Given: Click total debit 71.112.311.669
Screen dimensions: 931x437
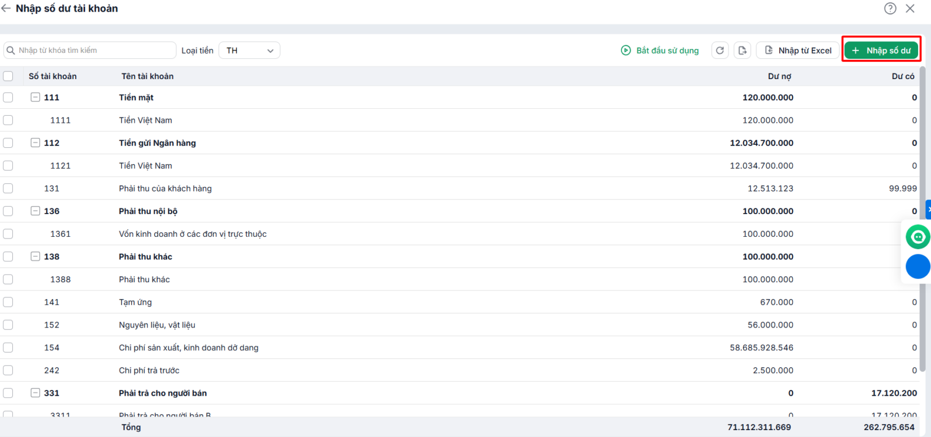Looking at the screenshot, I should (759, 427).
